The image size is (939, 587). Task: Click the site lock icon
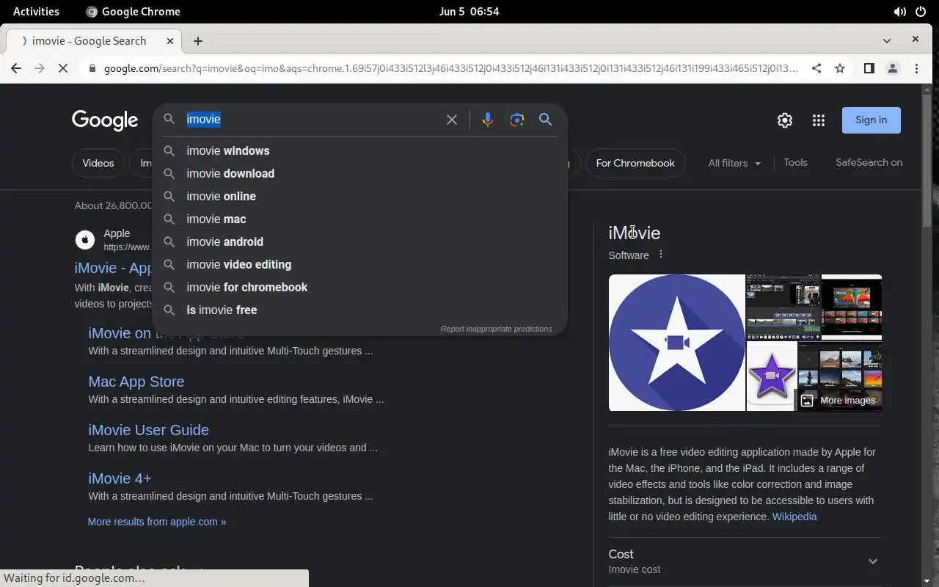click(x=92, y=68)
